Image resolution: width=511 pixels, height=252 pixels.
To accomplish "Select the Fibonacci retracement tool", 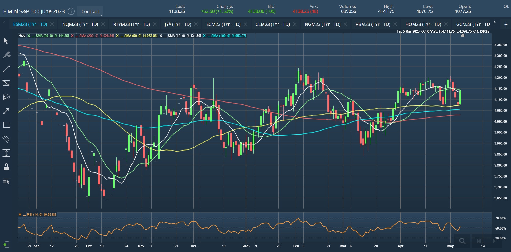I will 6,83.
